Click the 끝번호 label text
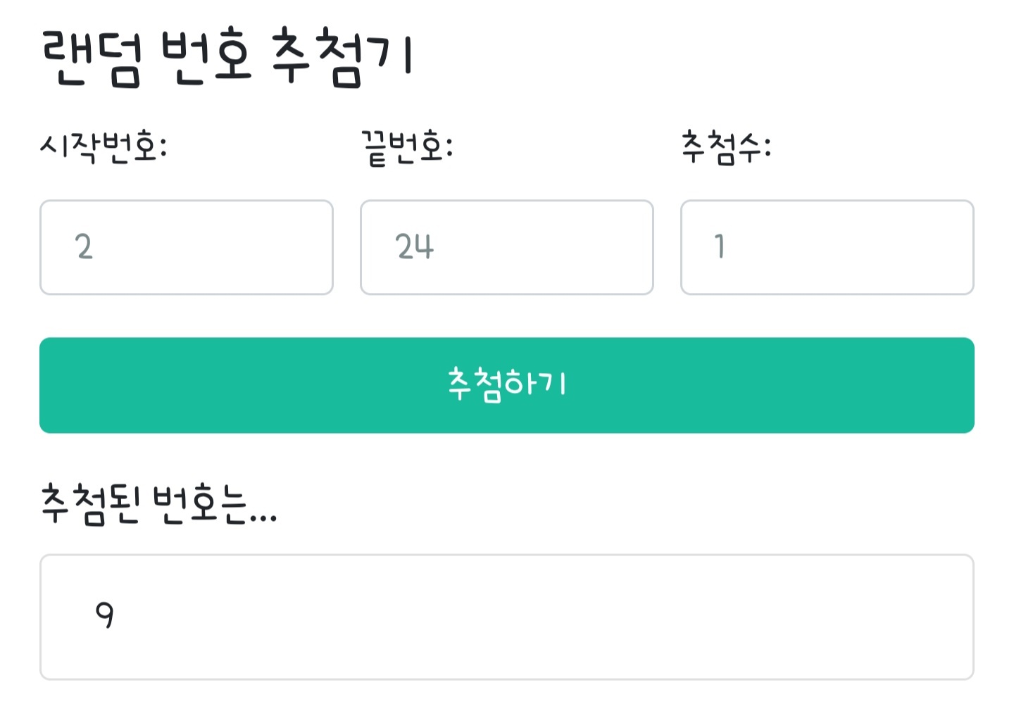The image size is (1014, 716). (x=406, y=148)
